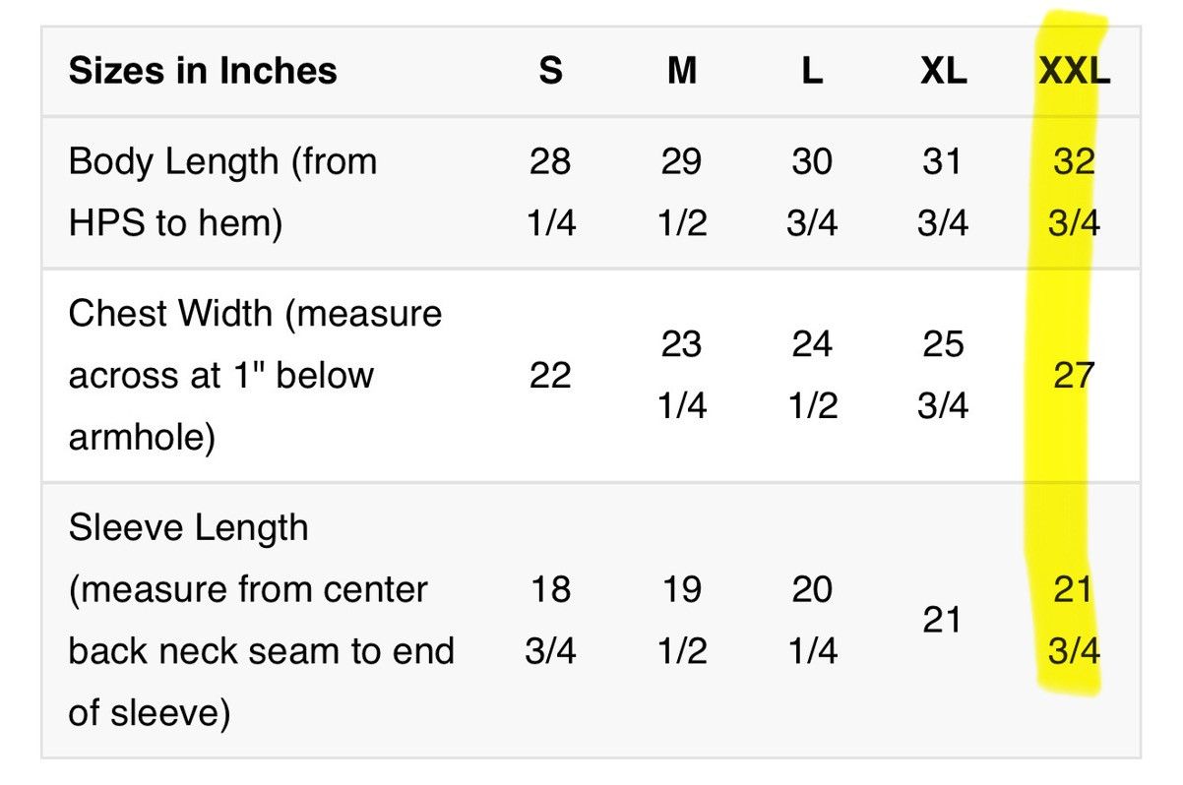
Task: Click Sleeve Length value 21 for XL
Action: pyautogui.click(x=942, y=620)
